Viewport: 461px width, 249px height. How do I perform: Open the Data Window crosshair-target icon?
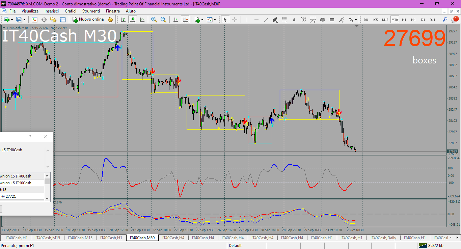[x=44, y=20]
